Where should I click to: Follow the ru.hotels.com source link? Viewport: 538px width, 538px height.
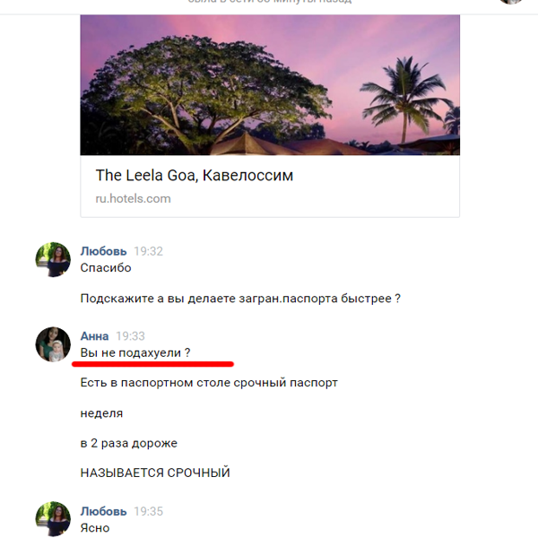point(133,199)
